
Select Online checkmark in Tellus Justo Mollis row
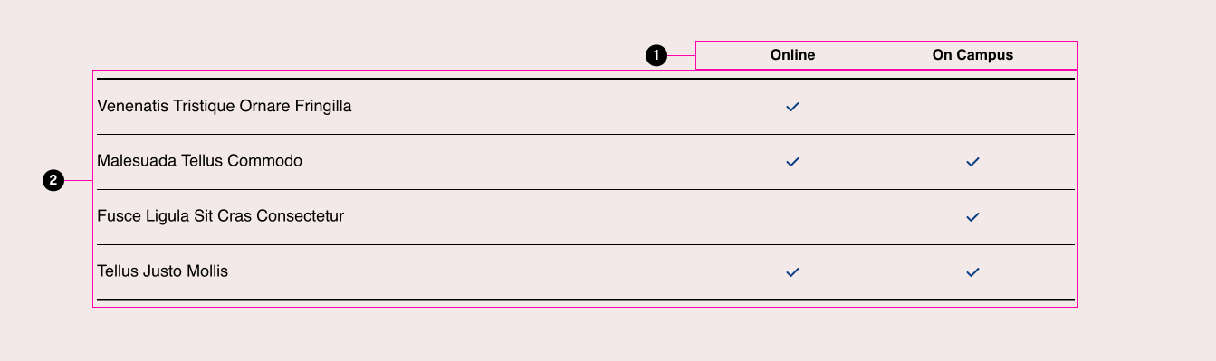(x=792, y=272)
